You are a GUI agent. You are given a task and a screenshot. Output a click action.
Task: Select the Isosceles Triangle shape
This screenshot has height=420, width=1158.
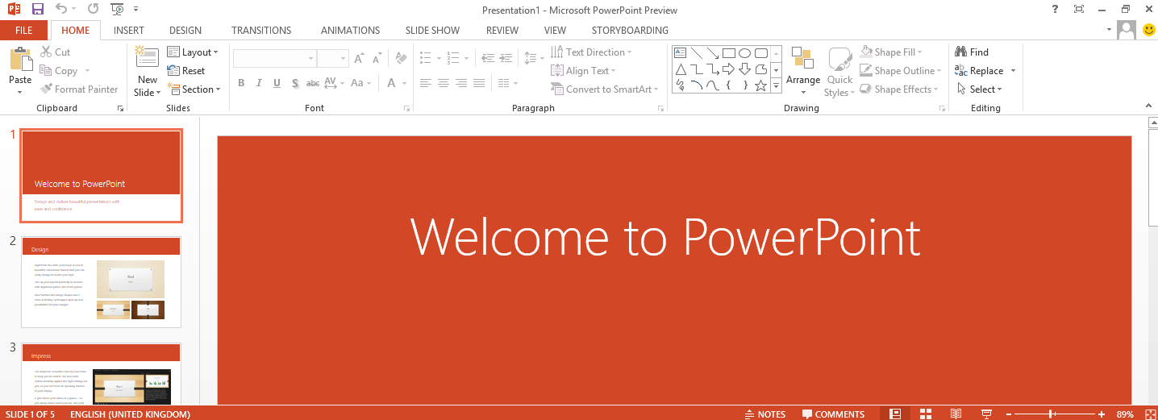[x=679, y=69]
